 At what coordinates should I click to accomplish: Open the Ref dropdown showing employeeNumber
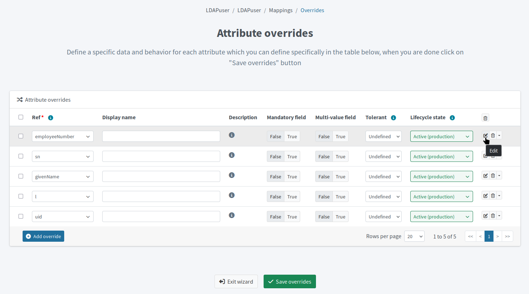pyautogui.click(x=62, y=136)
